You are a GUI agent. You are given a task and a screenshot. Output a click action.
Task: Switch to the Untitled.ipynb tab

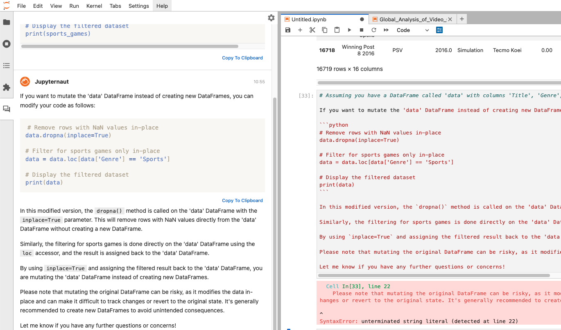click(325, 19)
